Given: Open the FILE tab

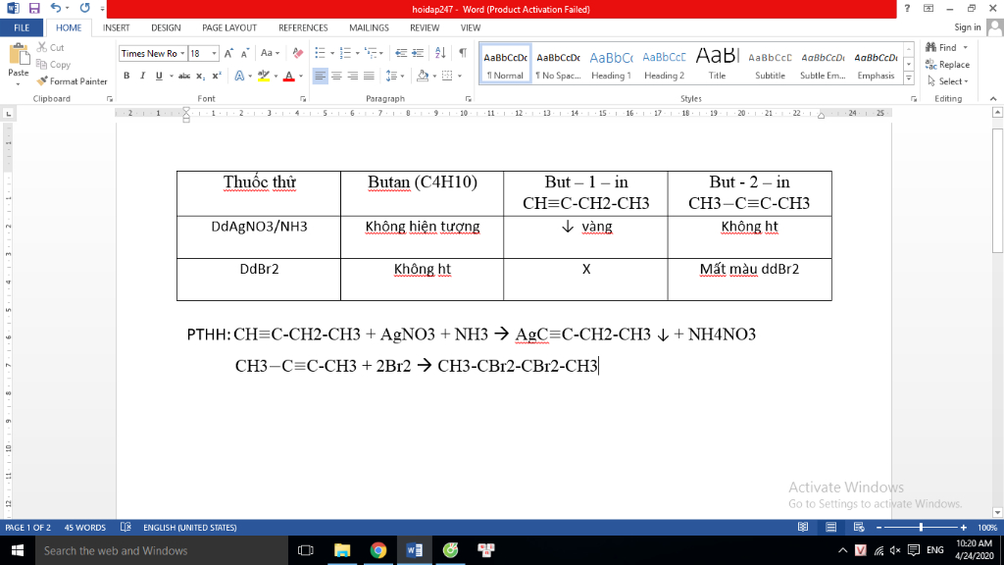Looking at the screenshot, I should [x=22, y=27].
